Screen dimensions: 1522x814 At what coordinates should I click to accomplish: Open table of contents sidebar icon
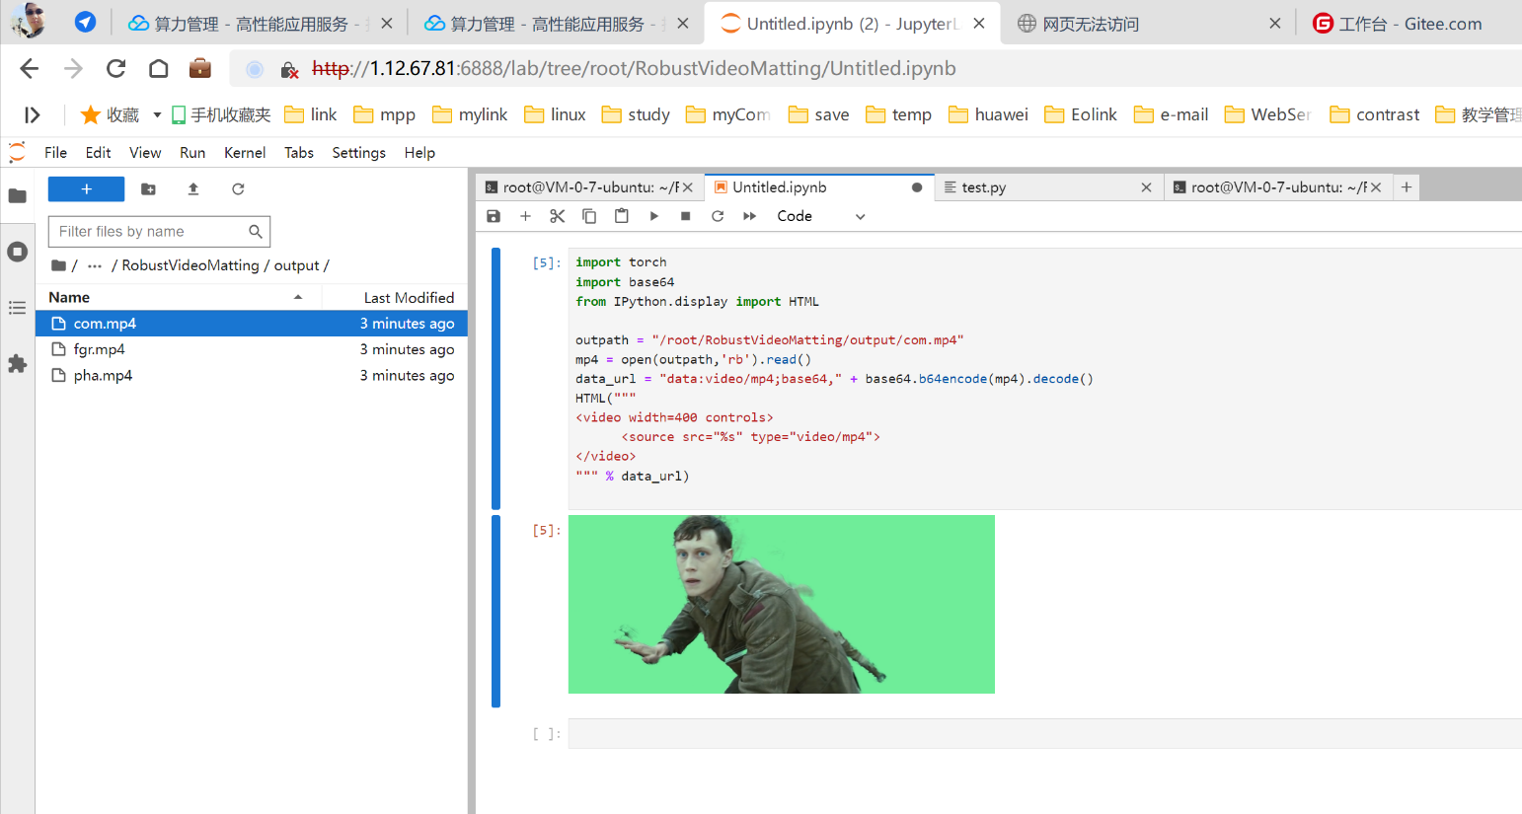(17, 308)
